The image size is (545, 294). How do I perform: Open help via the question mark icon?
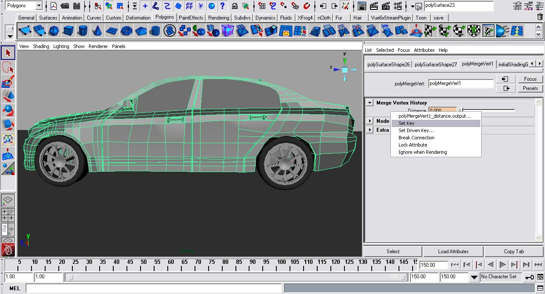click(222, 6)
